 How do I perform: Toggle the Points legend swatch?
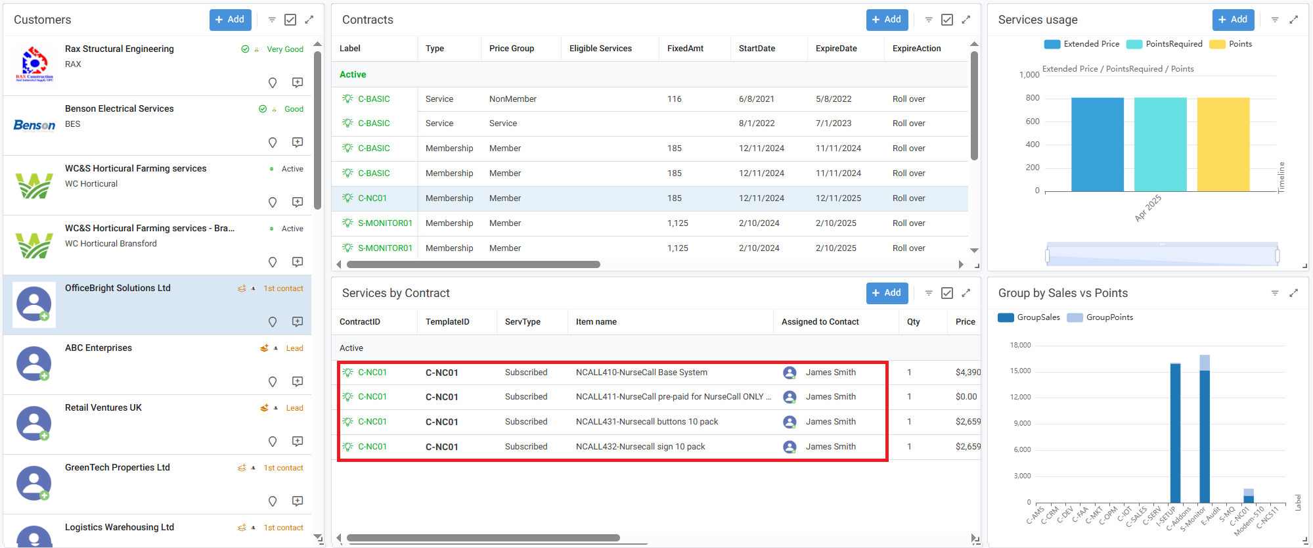(1217, 44)
